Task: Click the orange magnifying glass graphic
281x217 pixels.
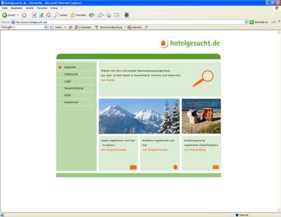Action: tap(203, 78)
